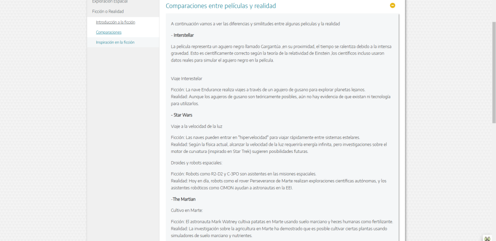The height and width of the screenshot is (241, 496).
Task: Select the '-The Martian' bold heading
Action: (183, 199)
